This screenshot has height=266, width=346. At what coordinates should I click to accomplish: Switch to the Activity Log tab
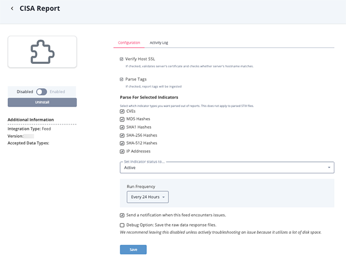click(159, 43)
